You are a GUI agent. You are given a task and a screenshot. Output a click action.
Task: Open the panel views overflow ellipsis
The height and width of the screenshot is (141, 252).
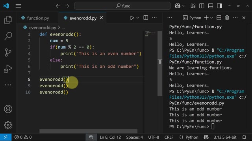click(170, 18)
